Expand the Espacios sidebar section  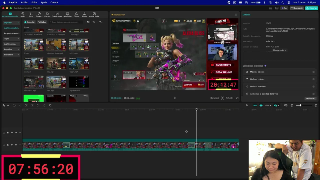pos(18,49)
